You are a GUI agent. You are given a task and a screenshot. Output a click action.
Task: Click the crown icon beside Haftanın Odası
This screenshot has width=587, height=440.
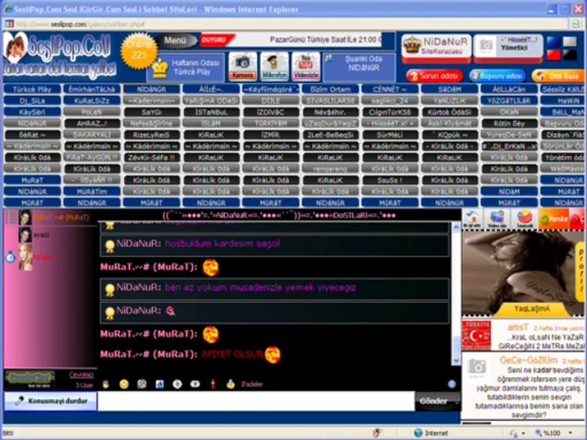coord(160,68)
